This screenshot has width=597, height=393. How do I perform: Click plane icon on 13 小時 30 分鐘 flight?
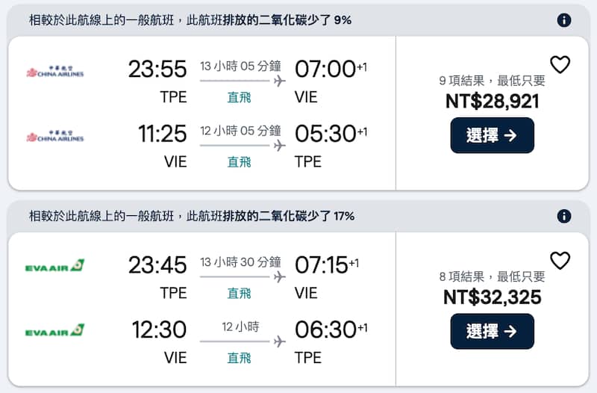[x=280, y=276]
